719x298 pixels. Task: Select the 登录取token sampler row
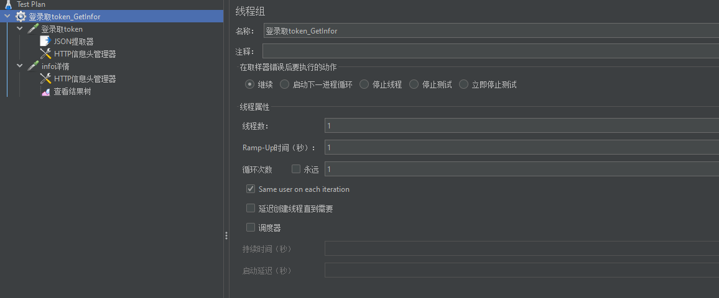[x=62, y=29]
